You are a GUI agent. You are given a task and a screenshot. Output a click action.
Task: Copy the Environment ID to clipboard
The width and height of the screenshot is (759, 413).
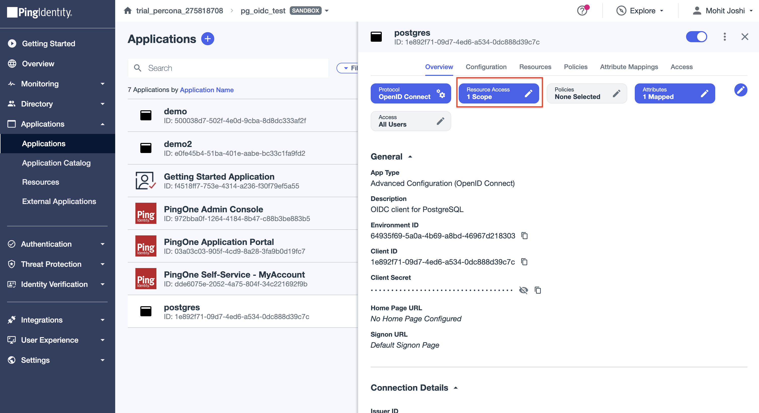tap(524, 236)
